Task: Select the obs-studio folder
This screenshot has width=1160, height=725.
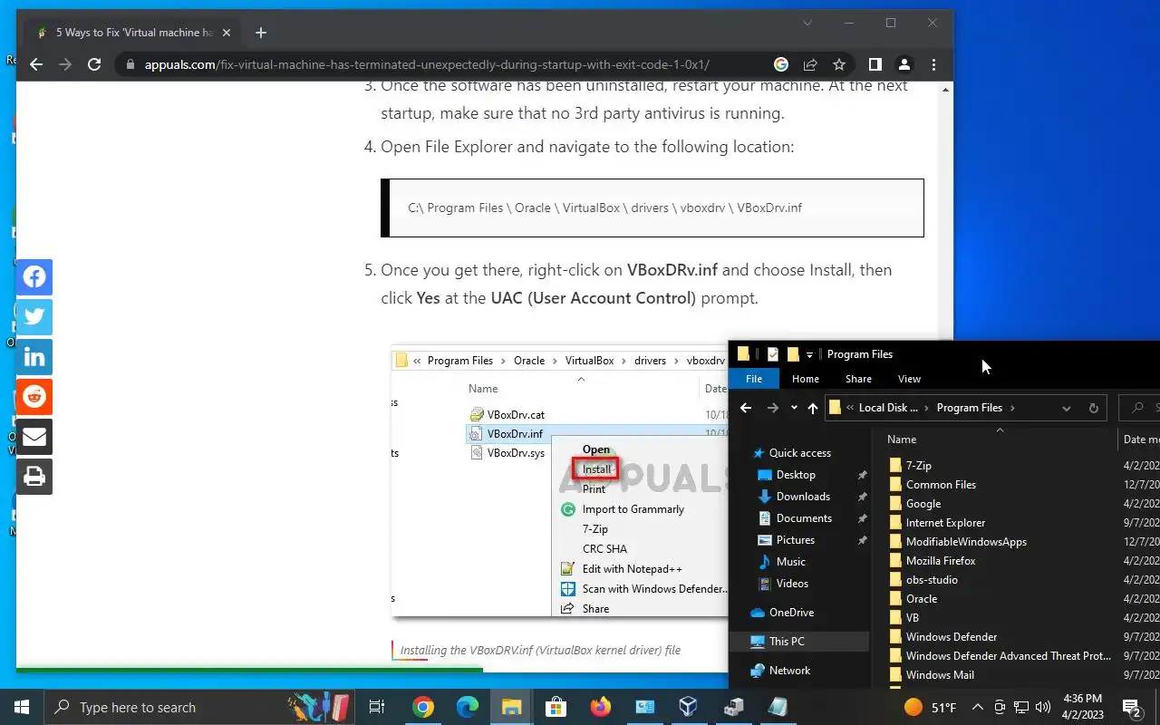Action: 932,580
